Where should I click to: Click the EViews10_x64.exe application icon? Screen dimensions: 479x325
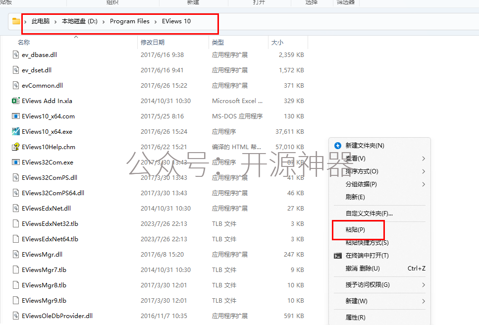tap(15, 131)
